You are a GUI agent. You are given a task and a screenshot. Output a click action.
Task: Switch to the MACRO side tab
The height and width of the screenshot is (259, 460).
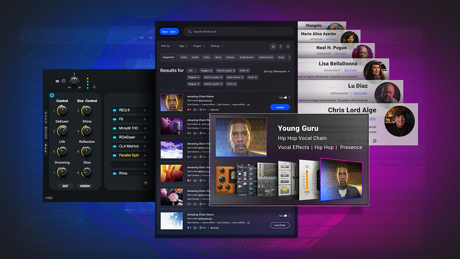[46, 133]
